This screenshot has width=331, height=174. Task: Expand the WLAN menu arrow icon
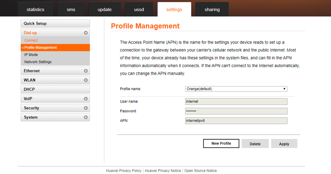[86, 80]
